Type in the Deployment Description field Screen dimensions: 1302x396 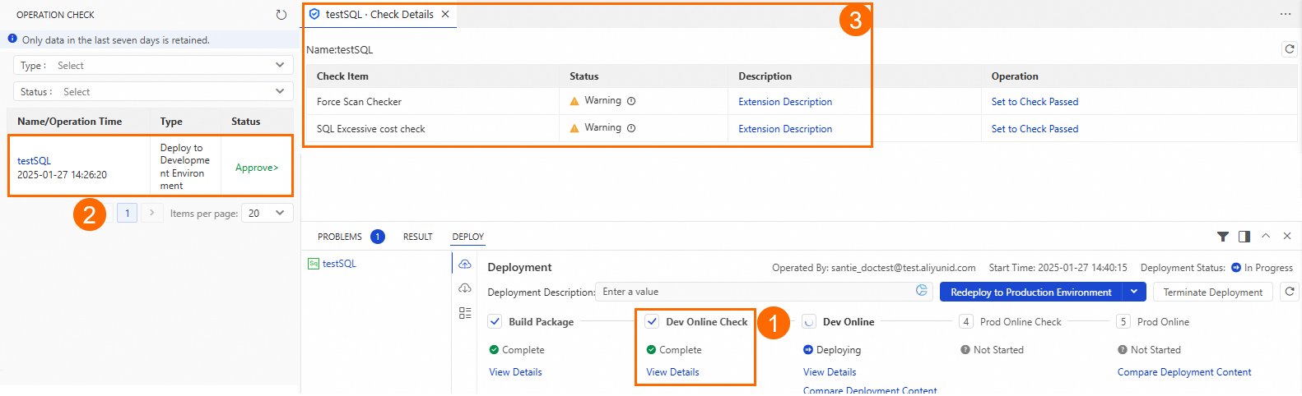click(x=753, y=292)
